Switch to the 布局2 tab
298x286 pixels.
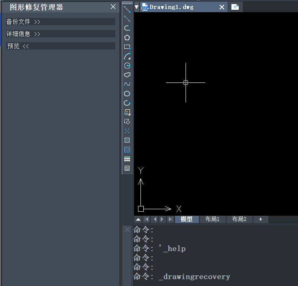point(239,219)
